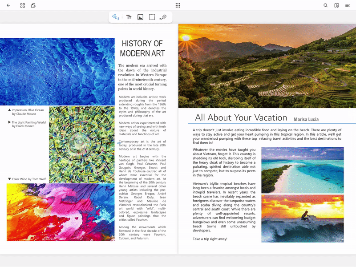Click the "HISTORY OF MODERN ART" heading
356x267 pixels.
click(x=142, y=49)
